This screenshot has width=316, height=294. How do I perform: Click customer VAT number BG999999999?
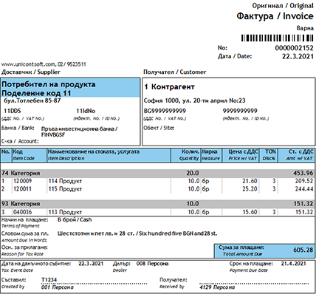(x=165, y=111)
